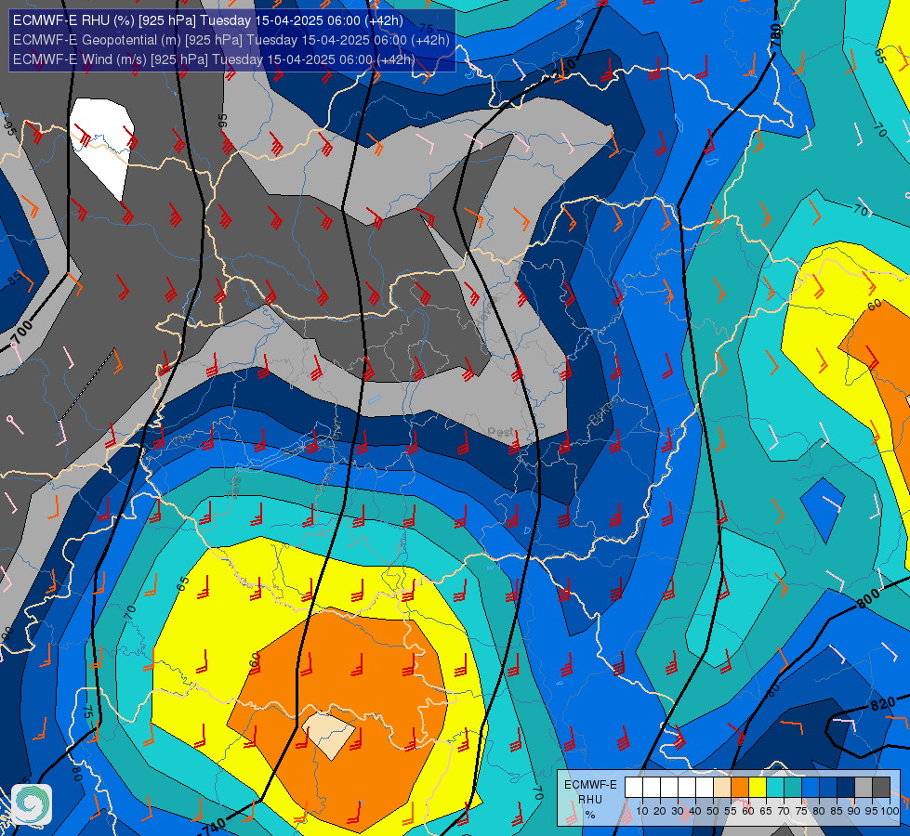Click the legend title ECMWF-E RHU %
Image resolution: width=910 pixels, height=836 pixels.
[590, 800]
